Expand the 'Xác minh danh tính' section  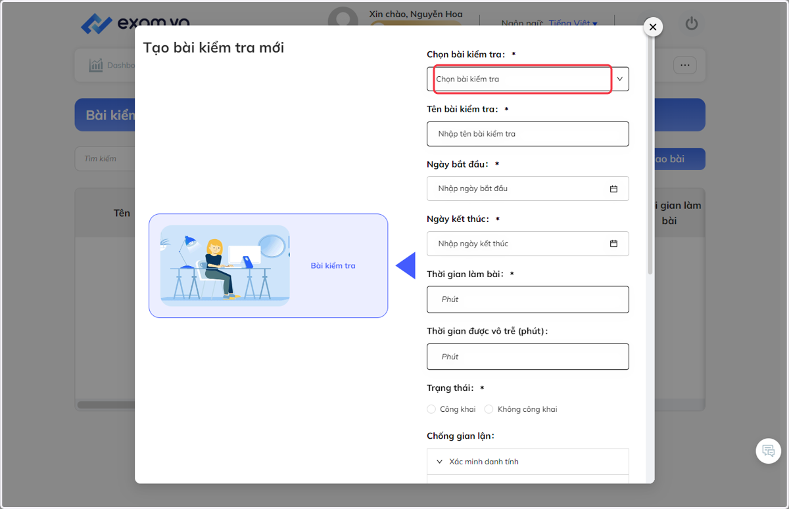tap(527, 462)
